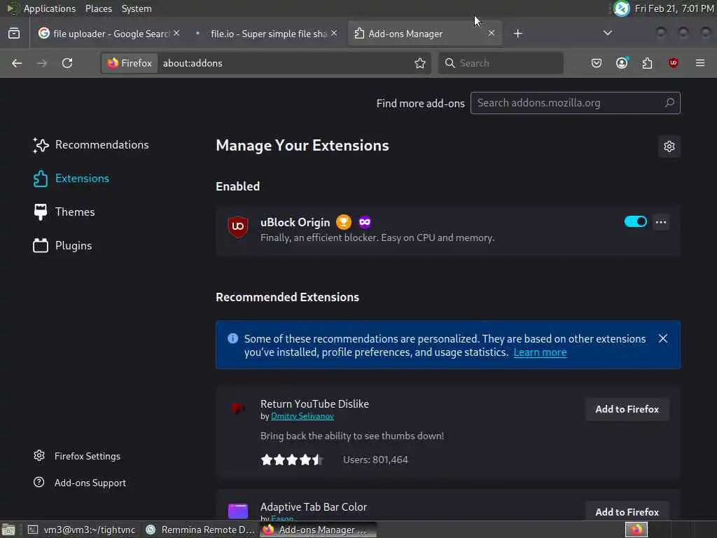The width and height of the screenshot is (717, 538).
Task: Open a new tab with the plus button
Action: [x=517, y=34]
